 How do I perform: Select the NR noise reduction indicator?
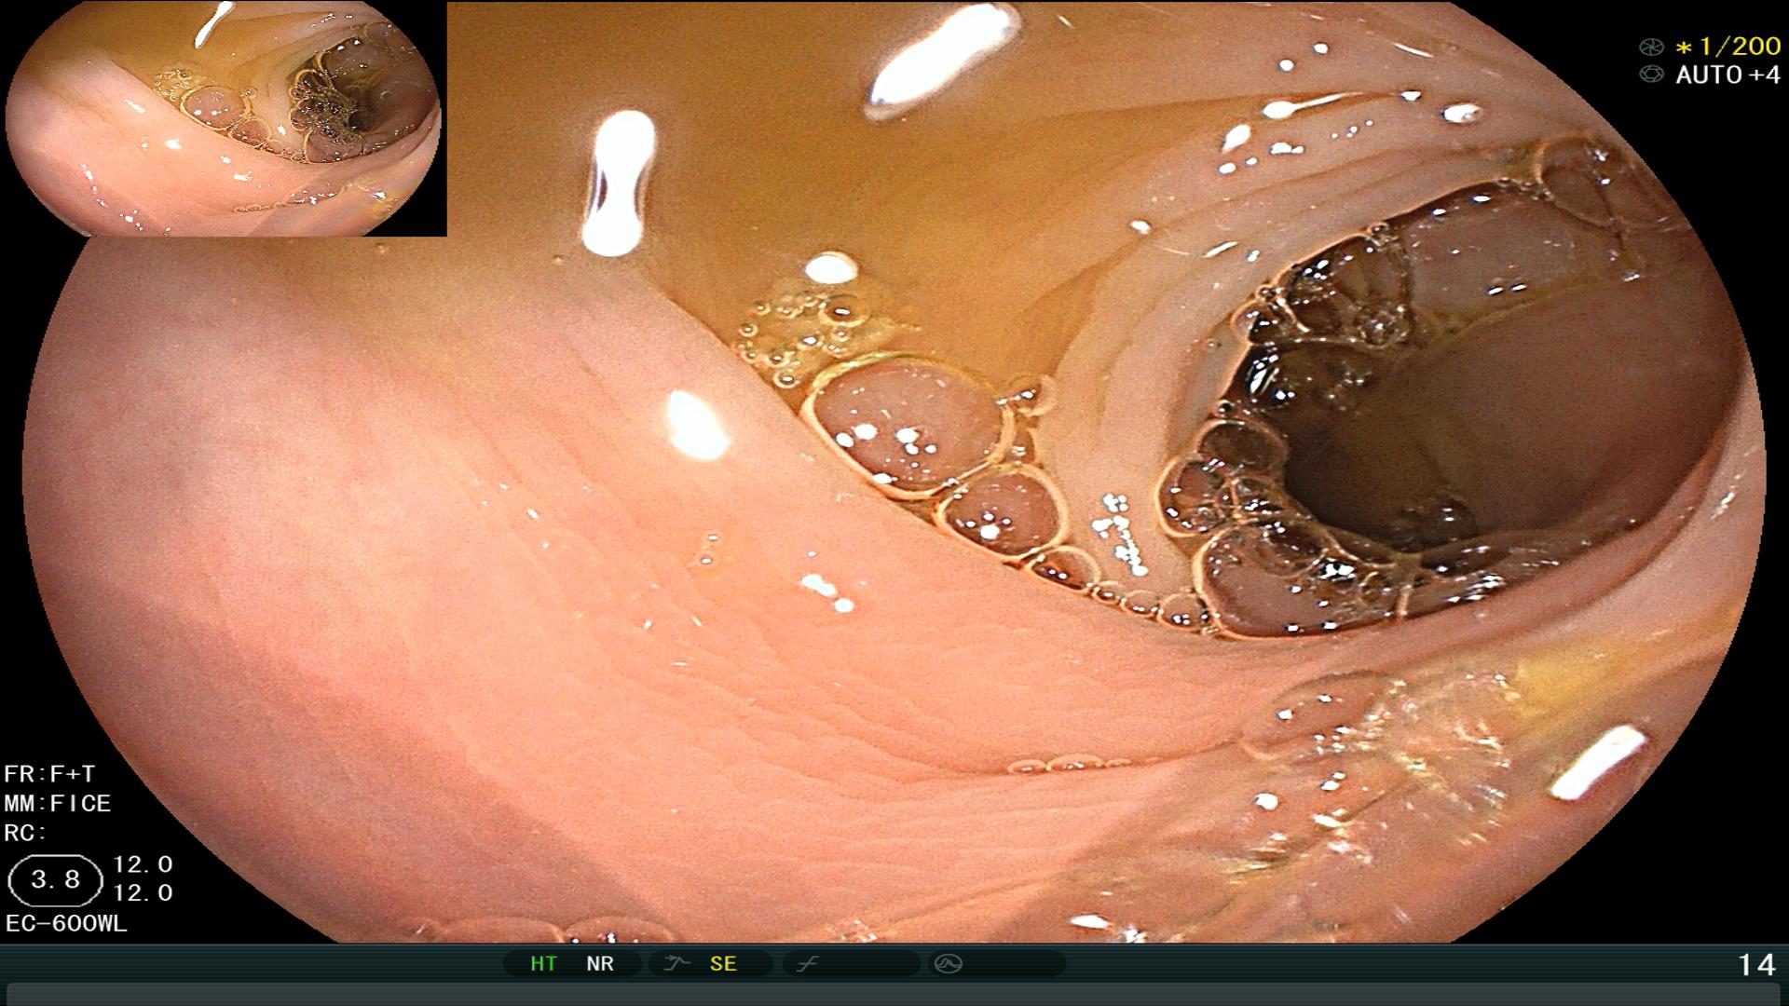tap(600, 963)
